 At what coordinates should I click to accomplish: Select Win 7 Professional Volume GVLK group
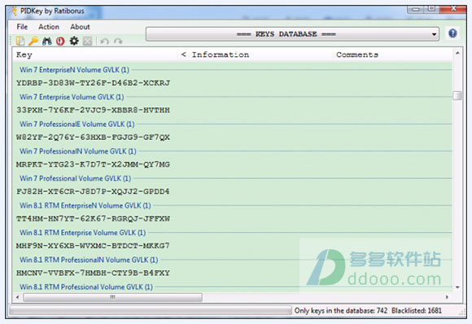pos(75,178)
